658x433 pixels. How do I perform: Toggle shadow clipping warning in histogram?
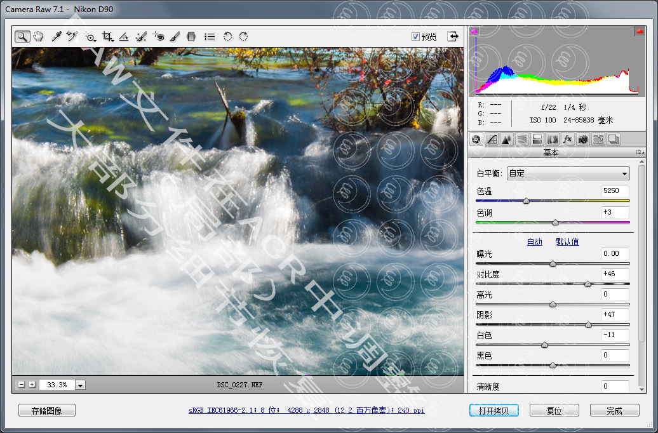[x=474, y=30]
